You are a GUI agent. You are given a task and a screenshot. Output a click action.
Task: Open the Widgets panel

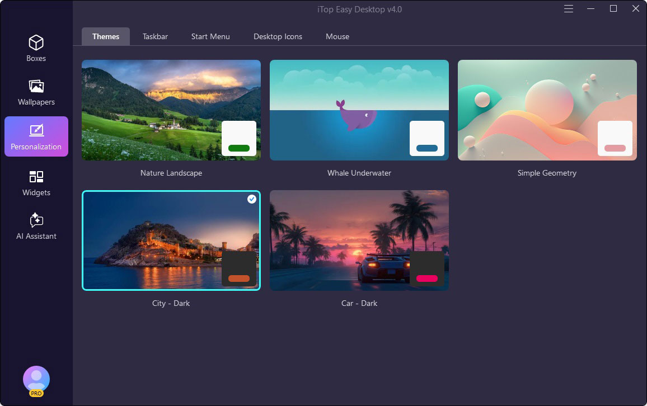[x=36, y=182]
